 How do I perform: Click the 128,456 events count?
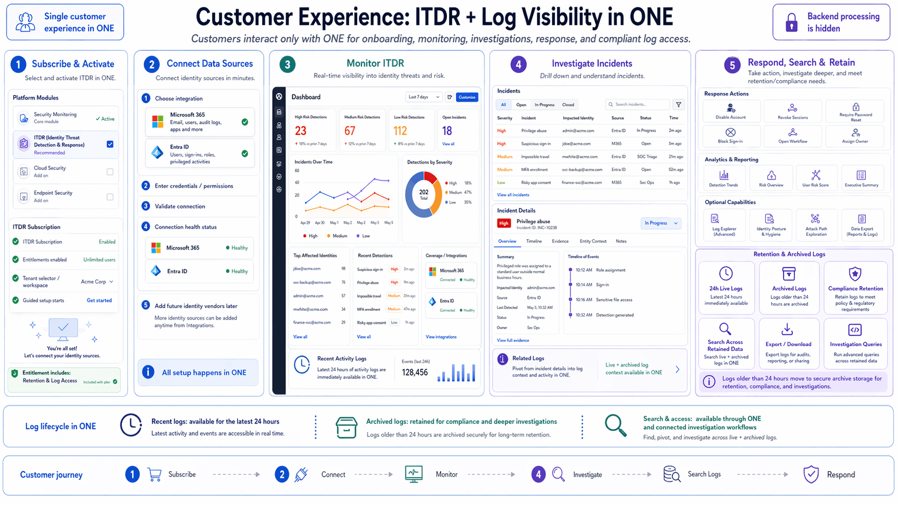pos(415,372)
